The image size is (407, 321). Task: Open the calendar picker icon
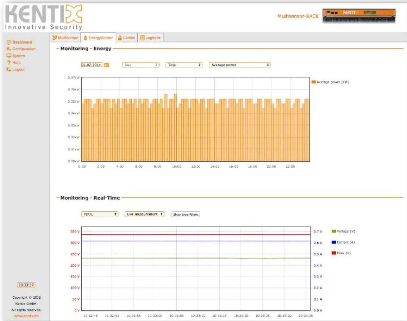107,65
